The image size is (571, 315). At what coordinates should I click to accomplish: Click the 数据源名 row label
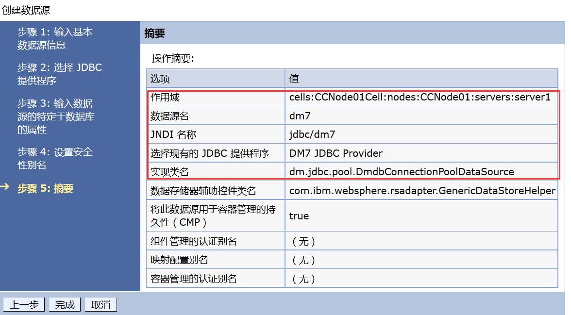tap(169, 116)
